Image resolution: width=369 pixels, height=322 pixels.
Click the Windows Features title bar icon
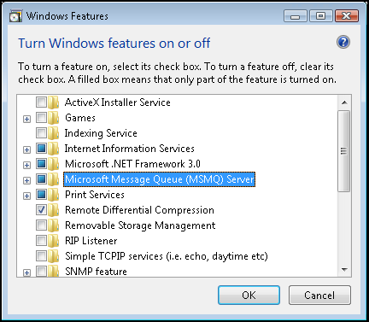pyautogui.click(x=15, y=16)
